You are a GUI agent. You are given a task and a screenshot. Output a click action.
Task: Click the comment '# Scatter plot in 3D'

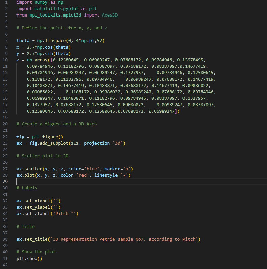point(42,156)
